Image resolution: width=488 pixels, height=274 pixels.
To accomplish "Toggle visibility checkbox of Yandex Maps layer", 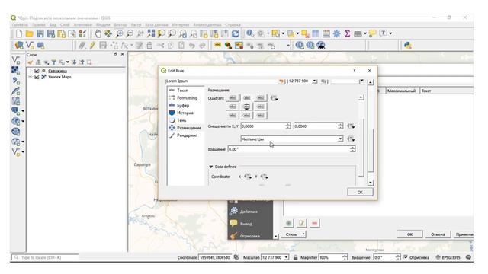I will pos(37,77).
